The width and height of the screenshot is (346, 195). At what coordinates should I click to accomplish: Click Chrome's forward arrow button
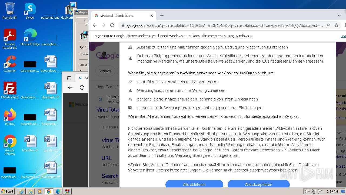[x=104, y=25]
